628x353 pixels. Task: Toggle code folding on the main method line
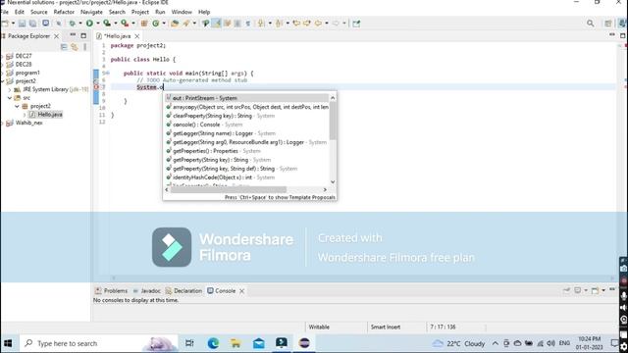(107, 74)
